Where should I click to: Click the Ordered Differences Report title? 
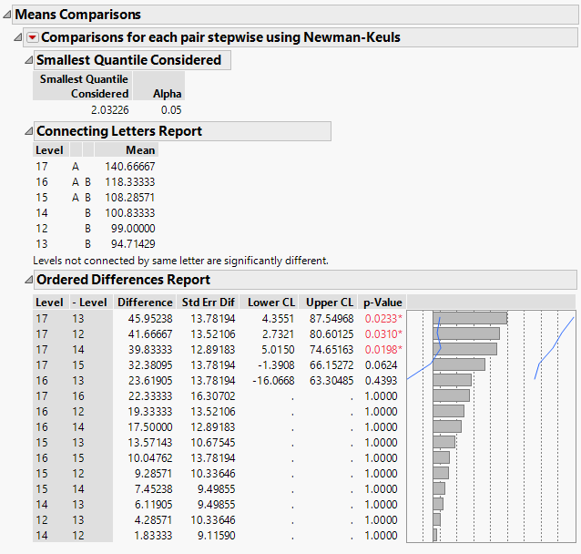click(123, 280)
